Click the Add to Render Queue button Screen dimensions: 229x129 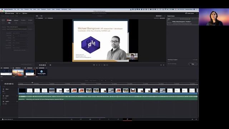point(26,64)
